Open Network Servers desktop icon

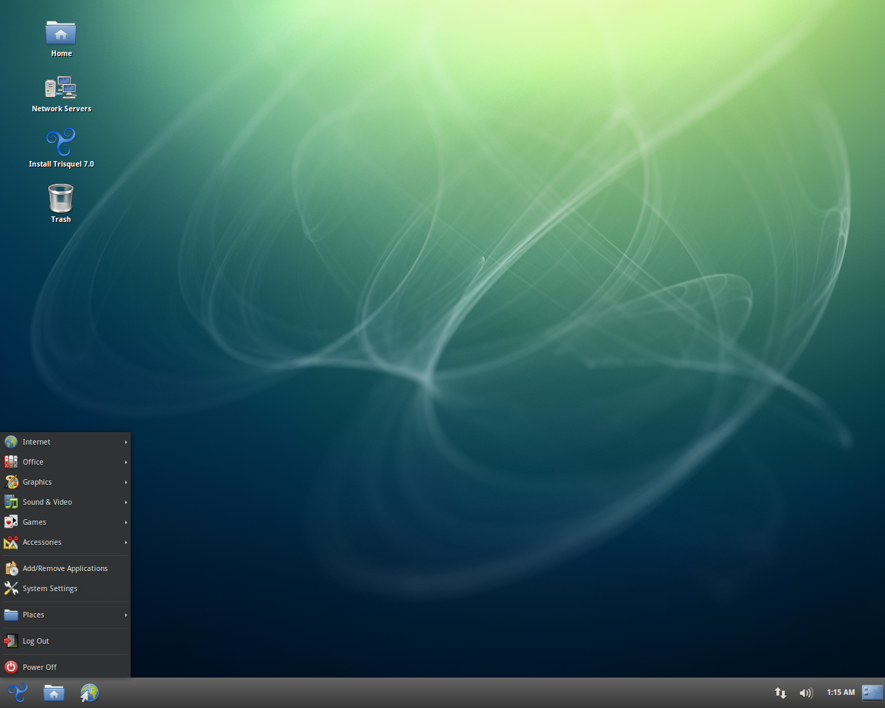61,94
